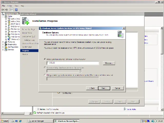Click Back in WSUS Setup Wizard
This screenshot has height=123, width=164.
coord(92,88)
